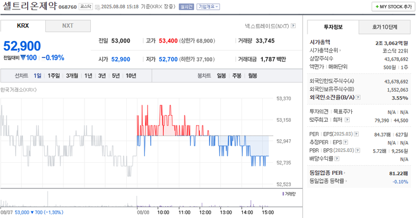Screen dimensions: 417x218
Task: Click the 거래대금 value 1,787 백만
Action: tap(273, 59)
